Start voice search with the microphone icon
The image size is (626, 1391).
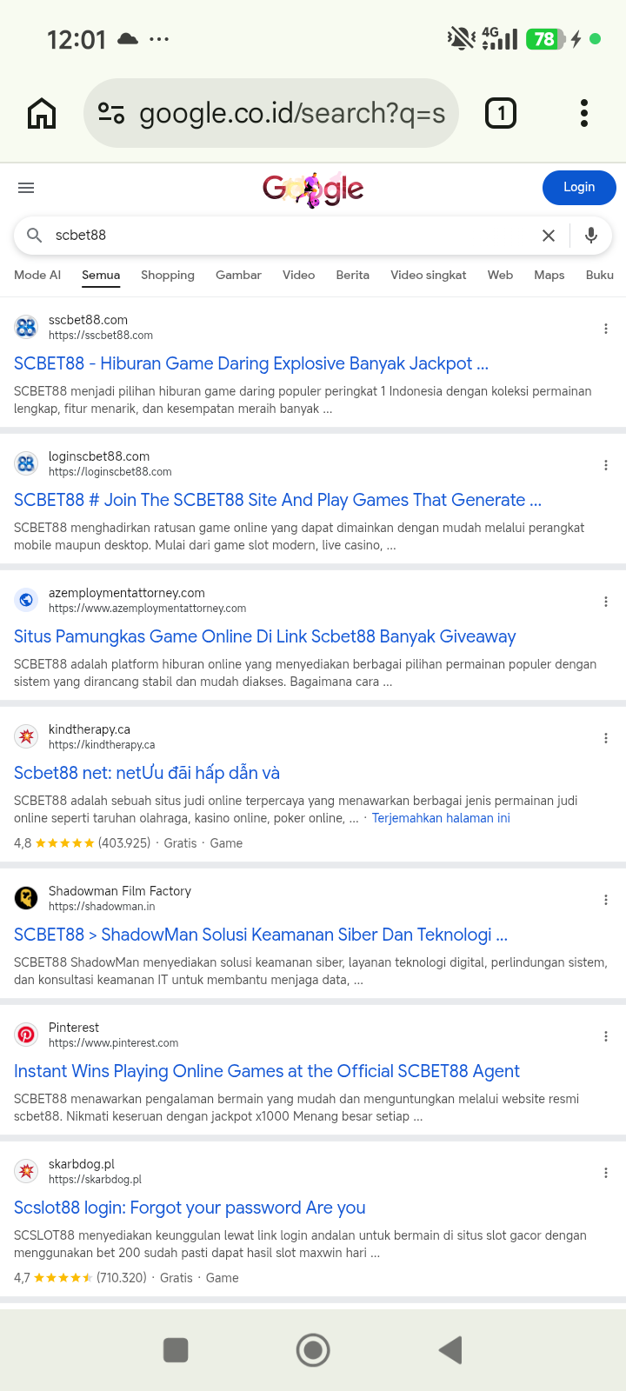pos(591,236)
